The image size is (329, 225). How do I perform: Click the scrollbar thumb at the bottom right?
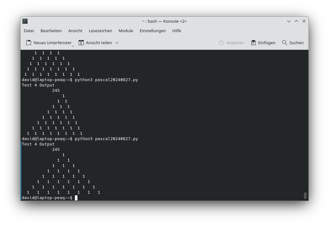[305, 196]
